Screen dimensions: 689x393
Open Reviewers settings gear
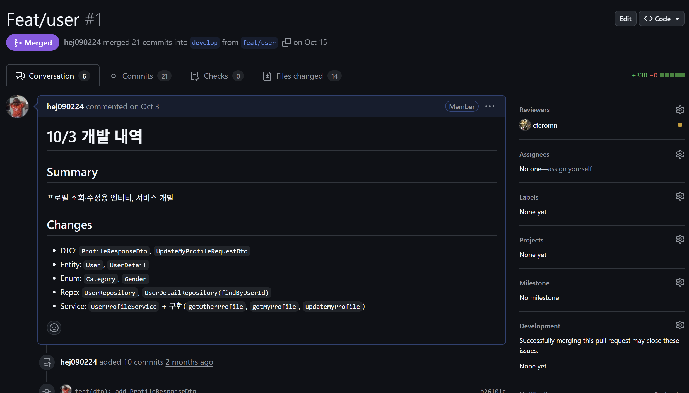click(680, 110)
